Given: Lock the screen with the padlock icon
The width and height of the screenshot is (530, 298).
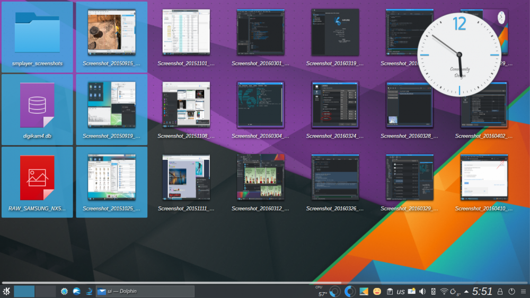Looking at the screenshot, I should (x=500, y=291).
